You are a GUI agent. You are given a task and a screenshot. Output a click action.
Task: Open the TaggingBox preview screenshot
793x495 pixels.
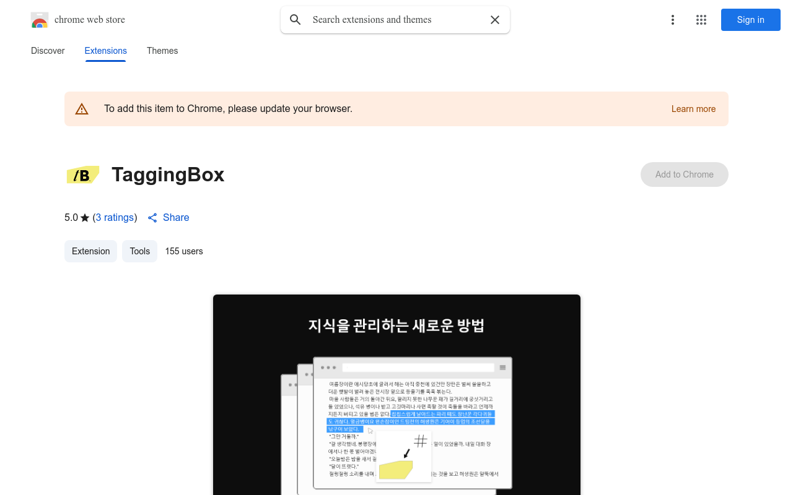(x=396, y=395)
